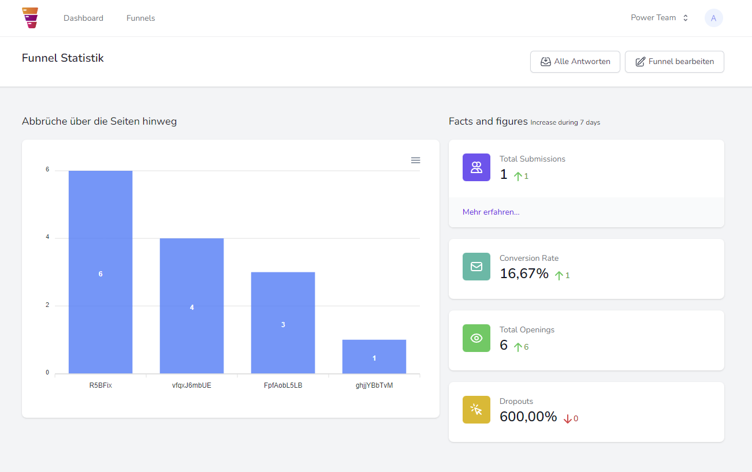The width and height of the screenshot is (752, 472).
Task: Click the Alle Antworten button
Action: coord(575,62)
